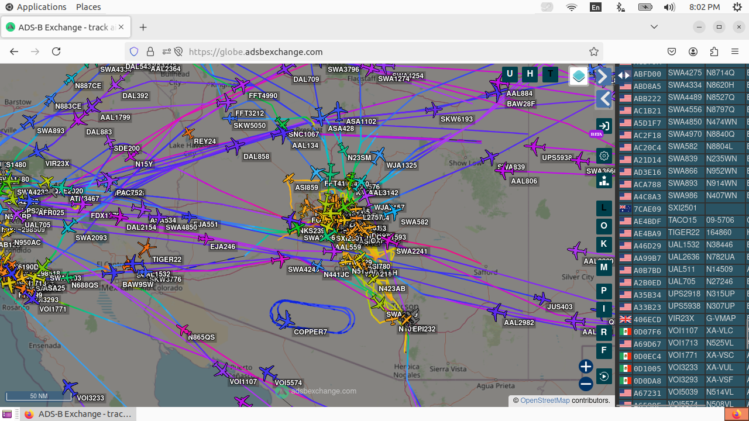Viewport: 749px width, 421px height.
Task: Toggle the H map button
Action: click(x=530, y=74)
